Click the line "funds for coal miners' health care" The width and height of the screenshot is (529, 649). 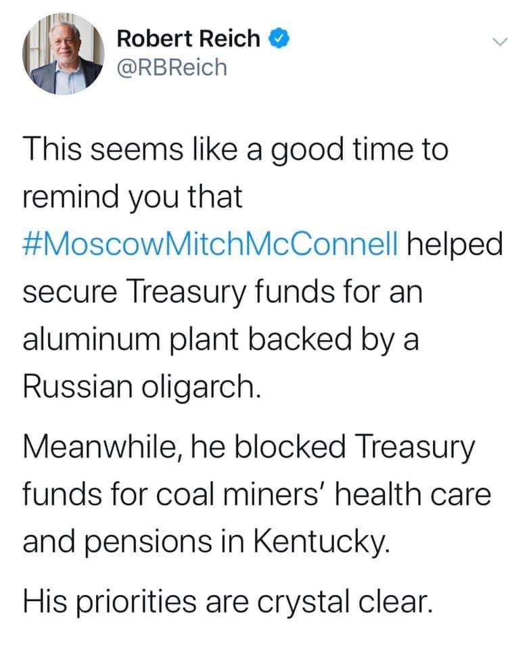[257, 495]
